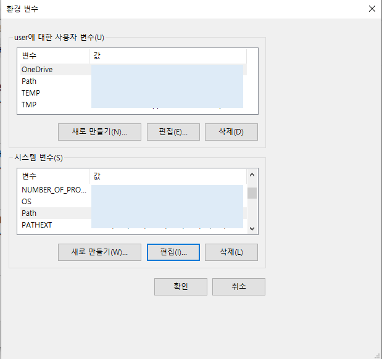Select the TMP user variable row
382x359 pixels.
tap(133, 104)
